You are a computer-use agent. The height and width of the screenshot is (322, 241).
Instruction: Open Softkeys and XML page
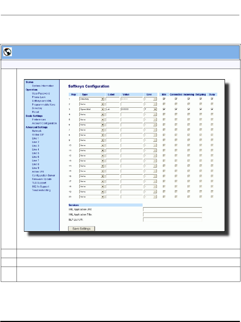coord(42,101)
